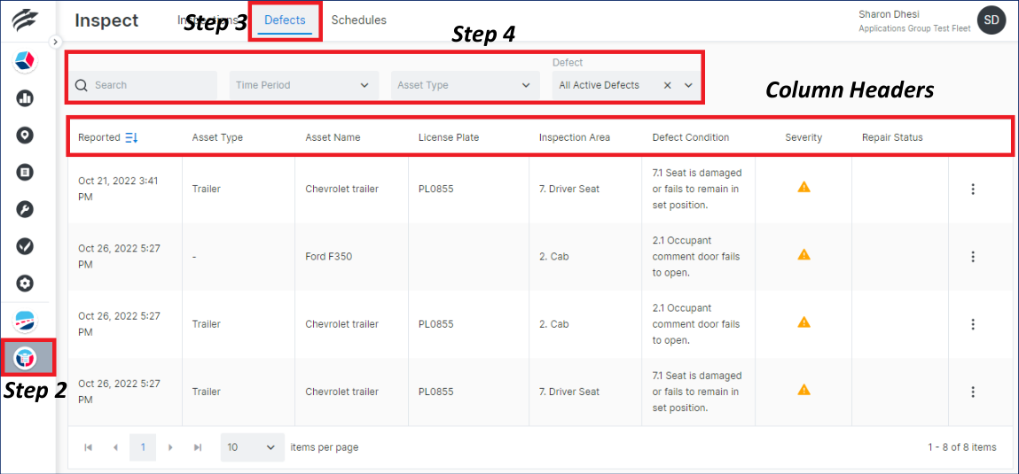Image resolution: width=1019 pixels, height=474 pixels.
Task: Sort by the Reported column icon
Action: [131, 137]
